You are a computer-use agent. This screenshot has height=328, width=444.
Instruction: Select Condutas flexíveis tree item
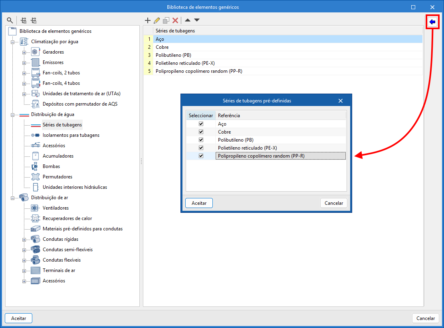pos(62,260)
